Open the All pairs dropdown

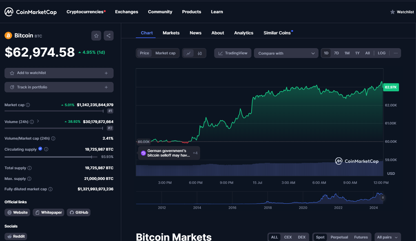pyautogui.click(x=388, y=237)
